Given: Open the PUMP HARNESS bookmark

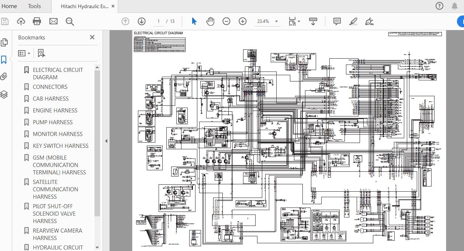Looking at the screenshot, I should (53, 122).
